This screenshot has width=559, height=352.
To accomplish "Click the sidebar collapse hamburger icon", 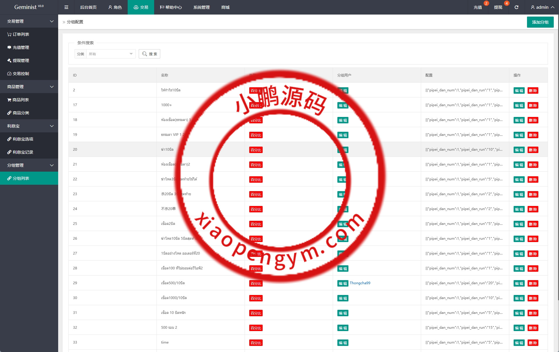I will click(x=66, y=7).
